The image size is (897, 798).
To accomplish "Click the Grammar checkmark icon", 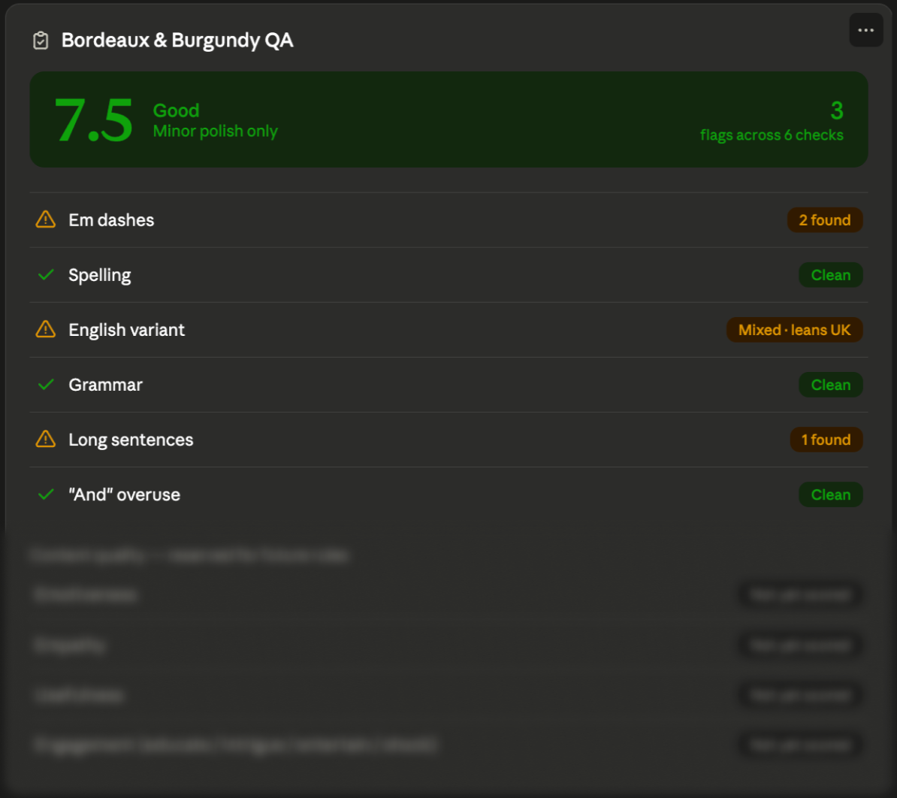I will (x=46, y=385).
